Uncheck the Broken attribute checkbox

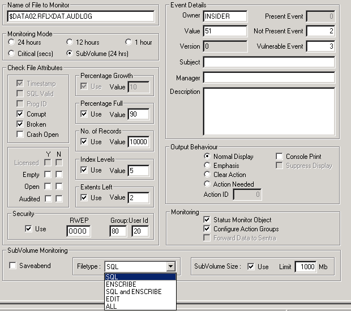(x=21, y=124)
